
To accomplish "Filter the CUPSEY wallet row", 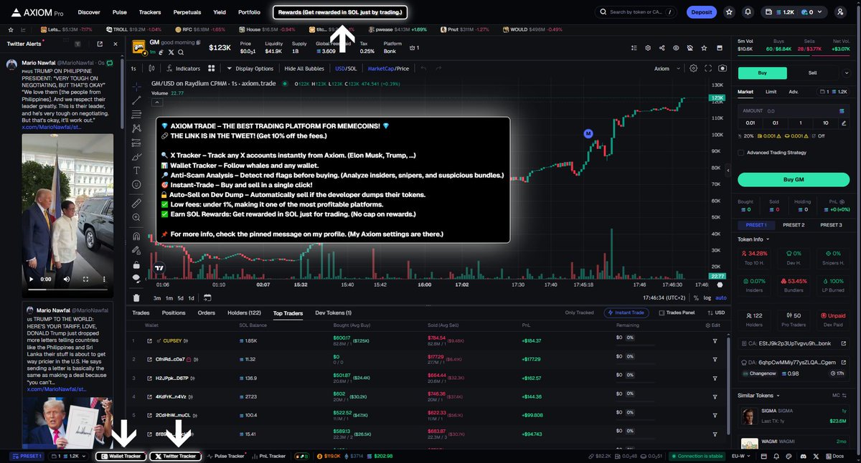I will 715,340.
